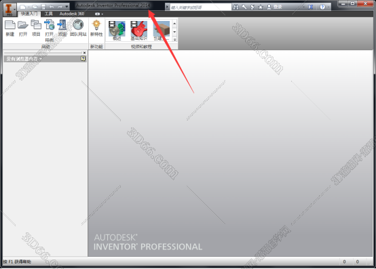Close the browser panel with X

[x=84, y=53]
